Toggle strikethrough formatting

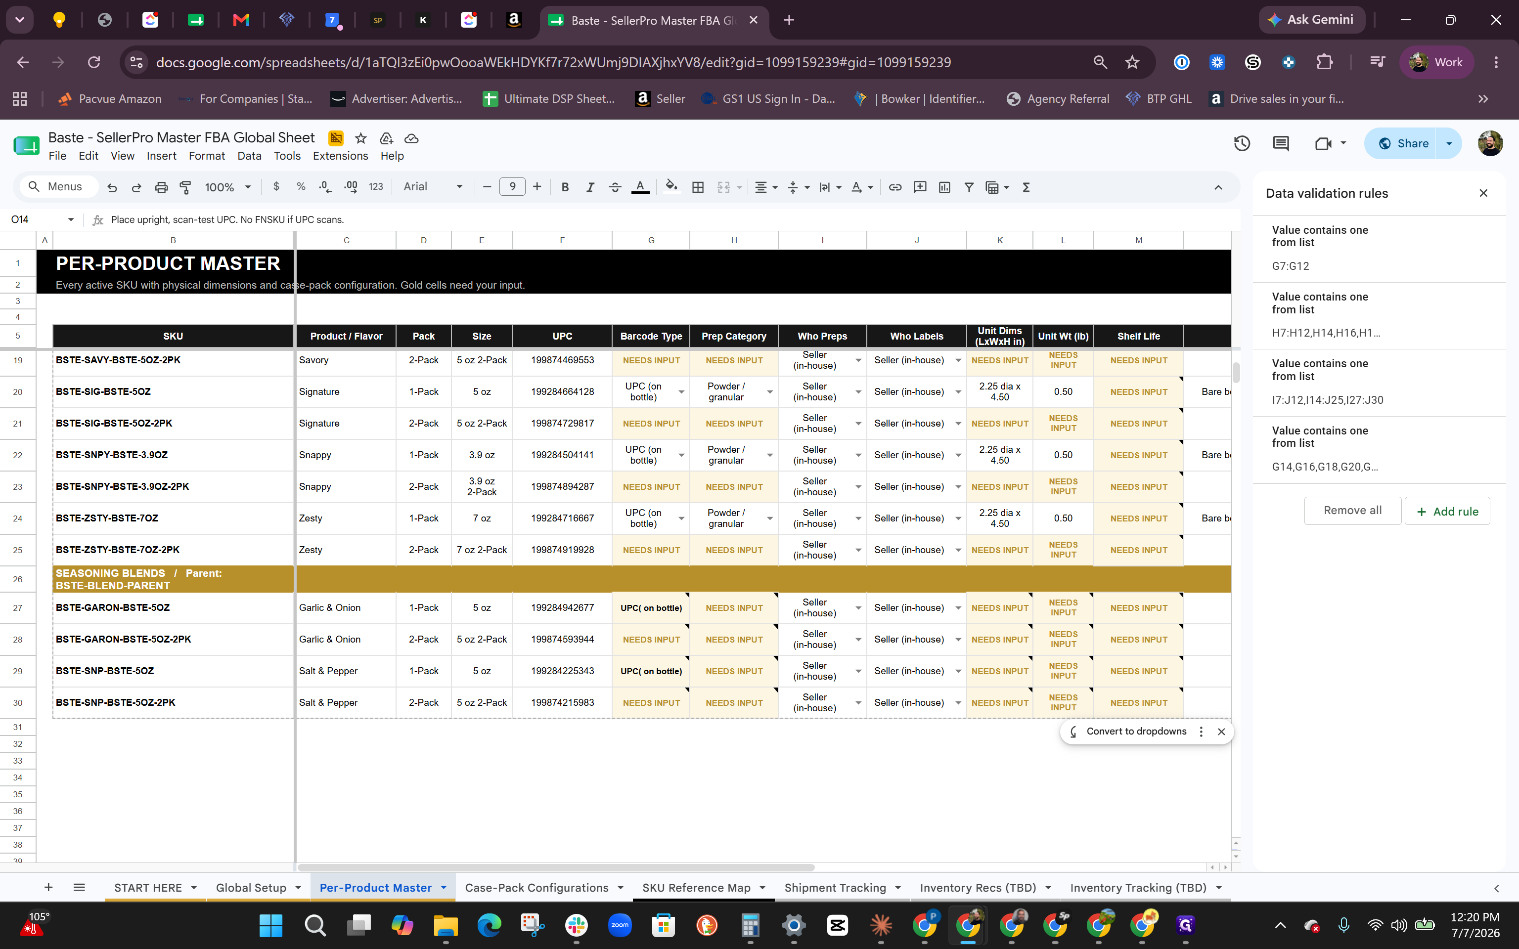tap(615, 187)
